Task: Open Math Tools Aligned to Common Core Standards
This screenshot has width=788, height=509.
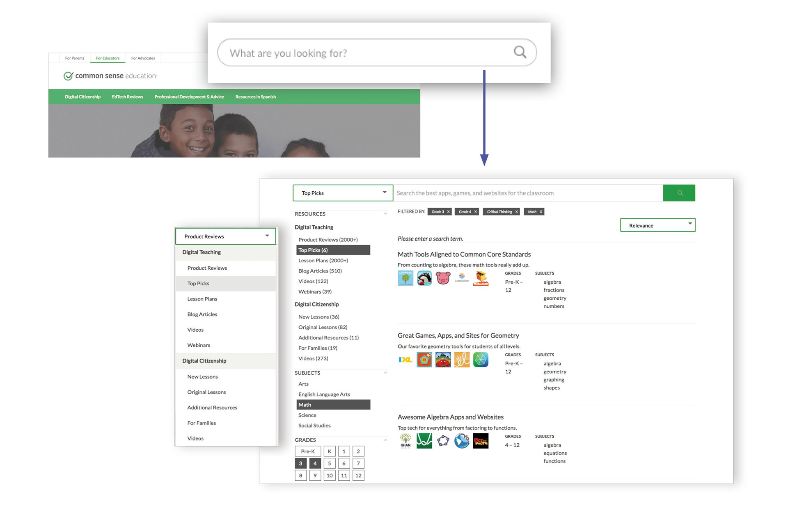Action: pos(464,254)
